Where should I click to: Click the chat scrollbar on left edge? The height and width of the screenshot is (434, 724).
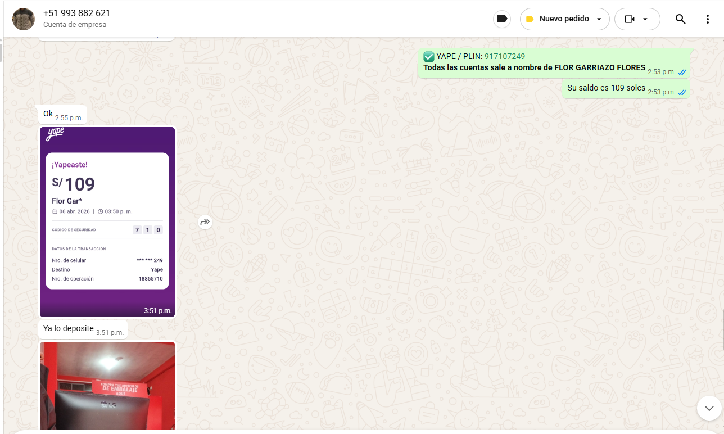coord(1,52)
